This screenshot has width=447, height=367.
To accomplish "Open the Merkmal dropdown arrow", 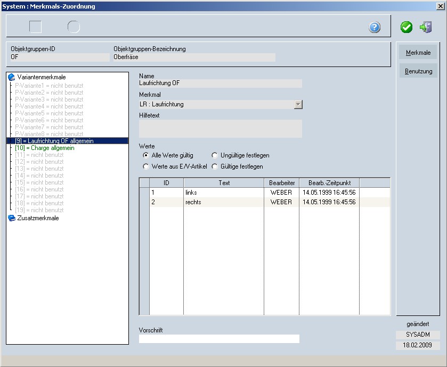I will click(x=298, y=104).
